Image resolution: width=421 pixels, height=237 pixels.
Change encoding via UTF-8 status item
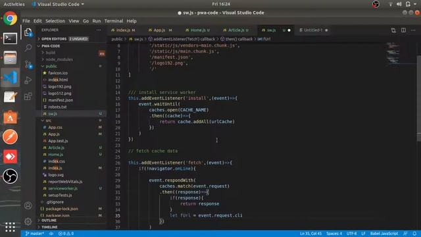point(351,234)
